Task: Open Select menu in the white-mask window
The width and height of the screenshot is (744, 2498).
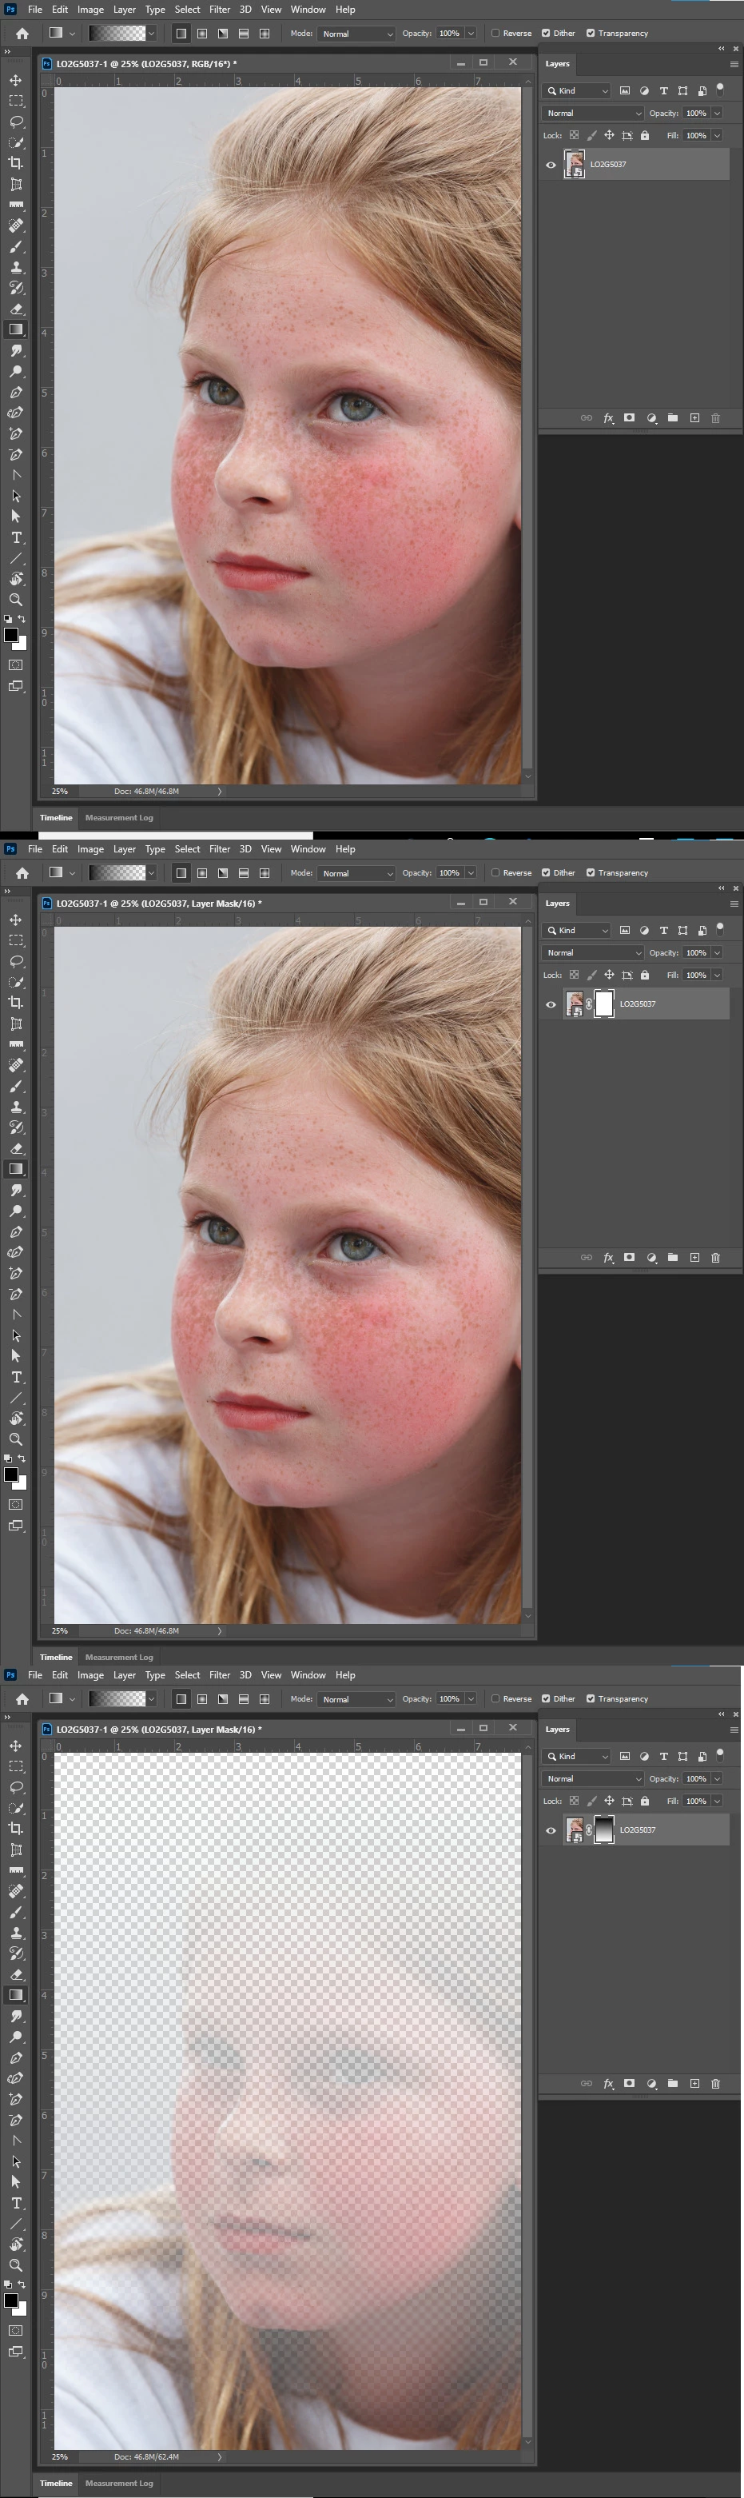Action: click(x=187, y=849)
